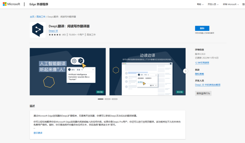
Task: Click 报告滥用行为 button
Action: tap(203, 94)
